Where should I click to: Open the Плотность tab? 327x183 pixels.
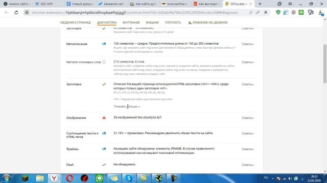tap(173, 22)
